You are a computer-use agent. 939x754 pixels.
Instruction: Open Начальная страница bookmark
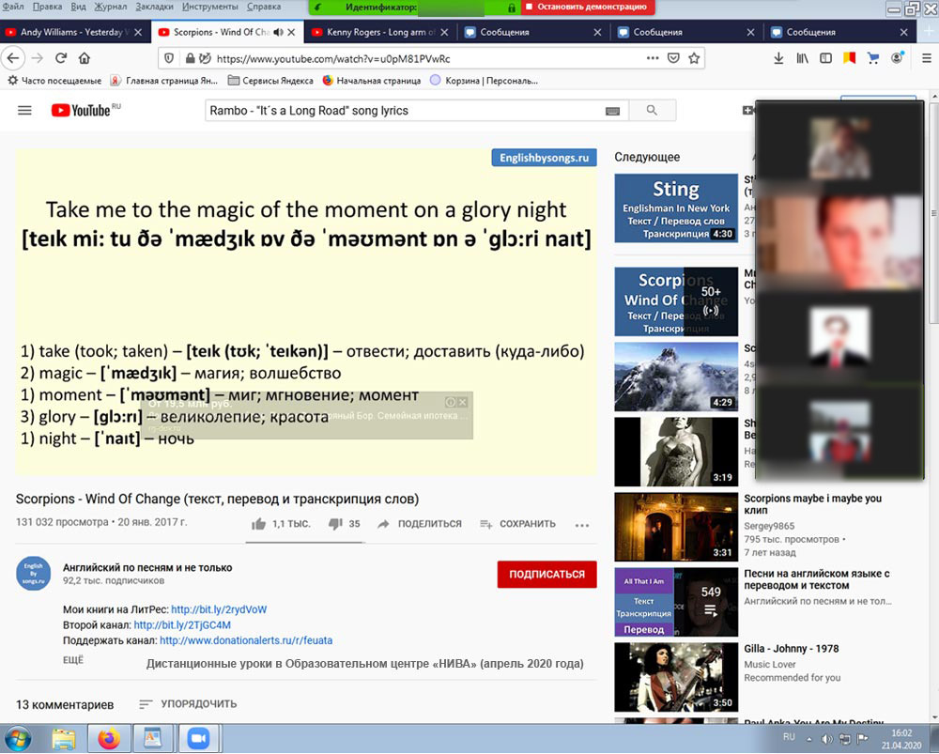click(x=372, y=80)
